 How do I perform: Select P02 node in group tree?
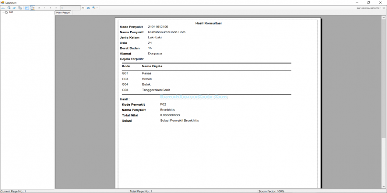tap(11, 12)
